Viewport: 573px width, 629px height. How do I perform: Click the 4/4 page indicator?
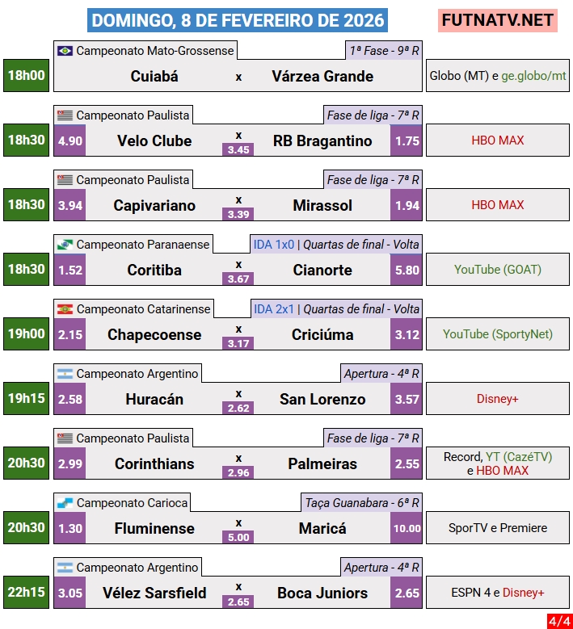[558, 621]
